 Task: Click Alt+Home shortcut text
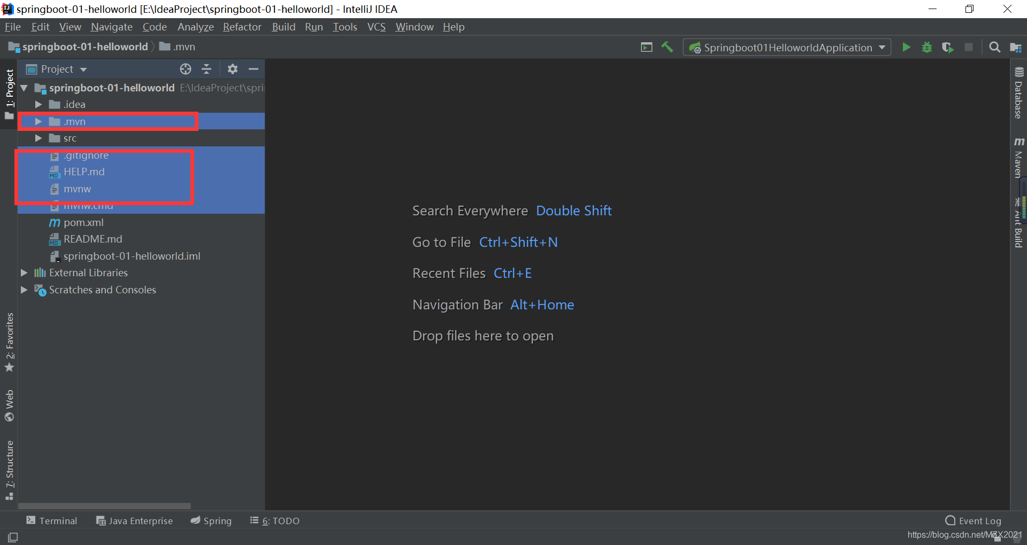542,305
